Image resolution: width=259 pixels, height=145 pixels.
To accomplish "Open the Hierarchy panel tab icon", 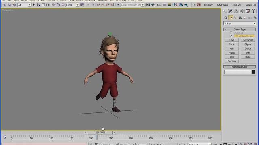I will click(236, 11).
